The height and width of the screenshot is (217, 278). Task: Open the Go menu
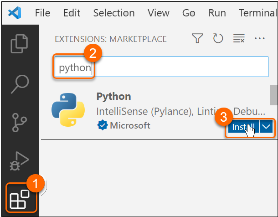[x=189, y=13]
